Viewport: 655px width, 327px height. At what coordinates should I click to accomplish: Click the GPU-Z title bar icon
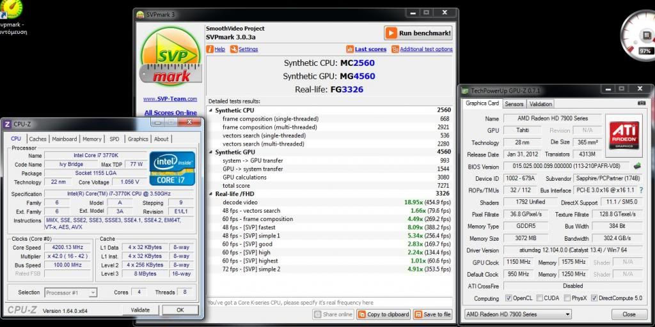[x=465, y=91]
